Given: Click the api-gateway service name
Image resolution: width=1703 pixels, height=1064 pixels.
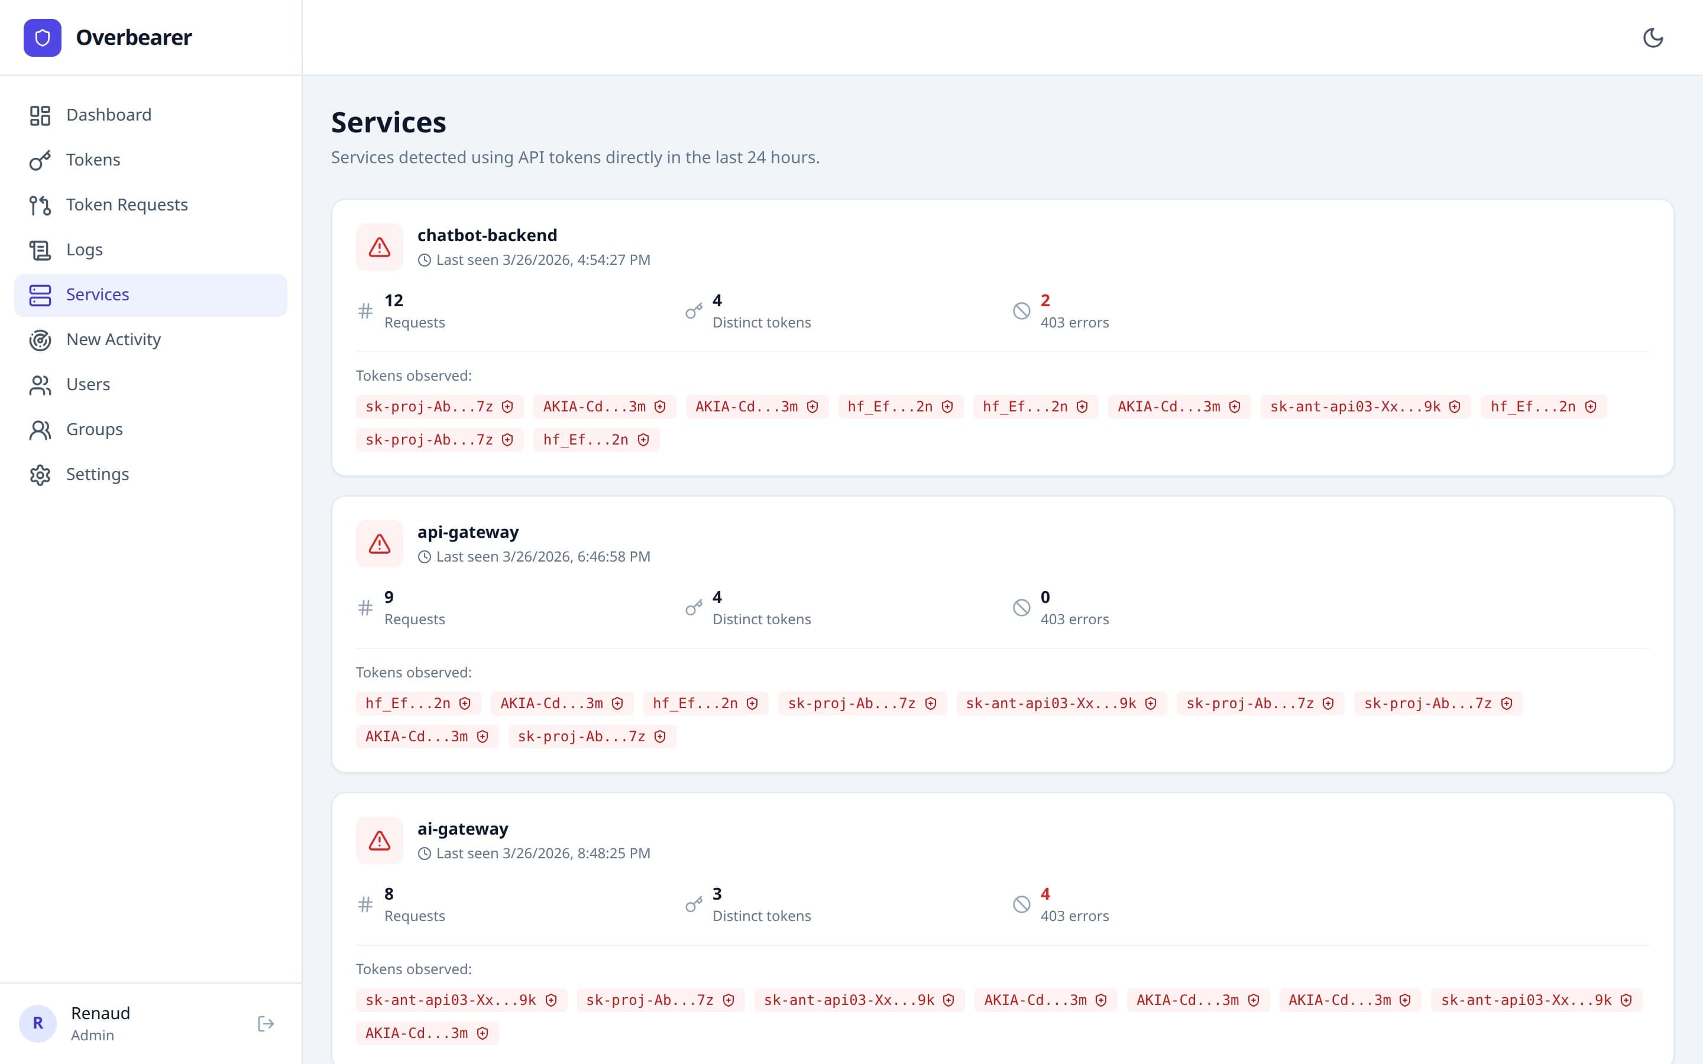Looking at the screenshot, I should click(468, 532).
